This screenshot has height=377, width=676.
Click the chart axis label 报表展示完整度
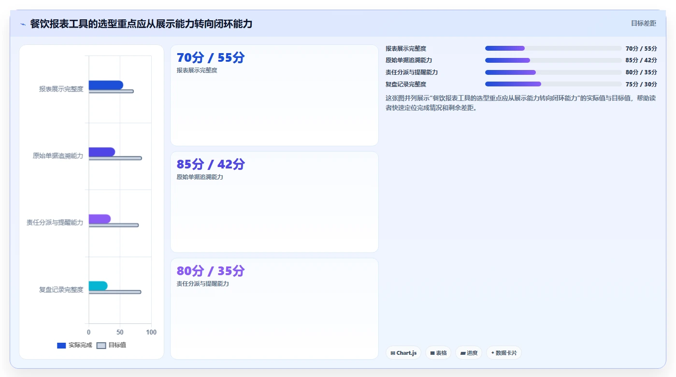pos(61,89)
